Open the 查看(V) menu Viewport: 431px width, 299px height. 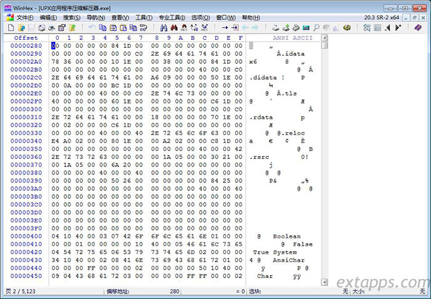pos(120,18)
